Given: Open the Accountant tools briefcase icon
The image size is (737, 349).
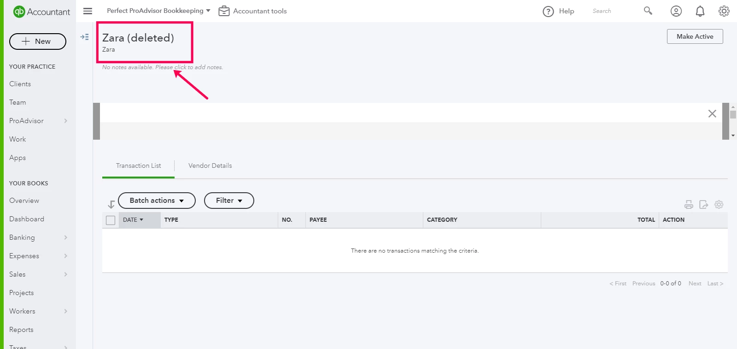Looking at the screenshot, I should [224, 11].
